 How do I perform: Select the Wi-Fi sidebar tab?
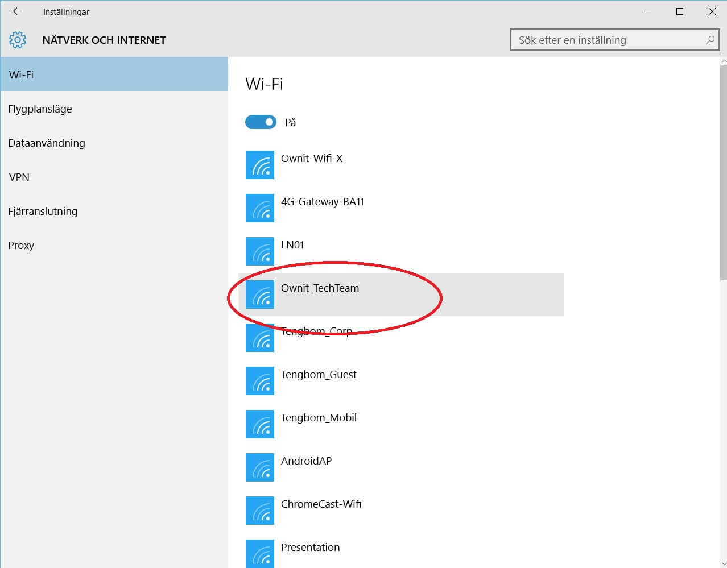[x=114, y=74]
